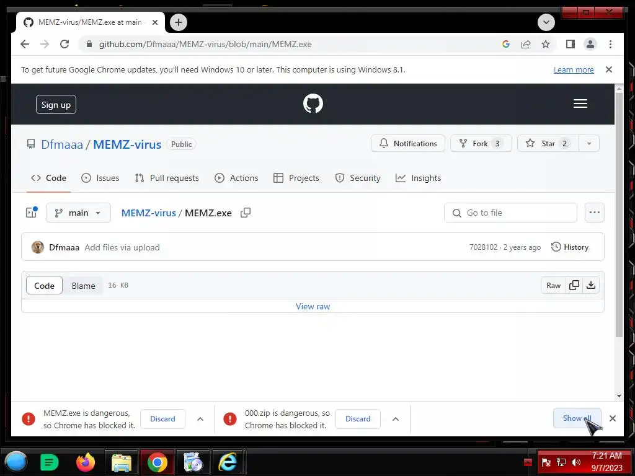The image size is (635, 476).
Task: Open the tab search dropdown
Action: [546, 22]
